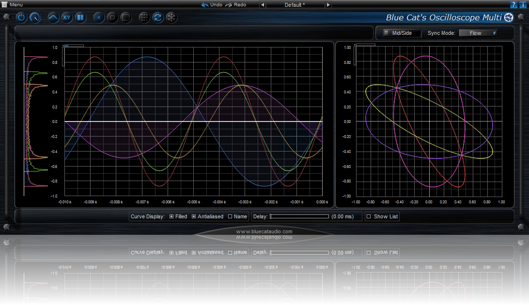Click the circular arrows refresh icon
This screenshot has width=529, height=305.
[x=157, y=17]
